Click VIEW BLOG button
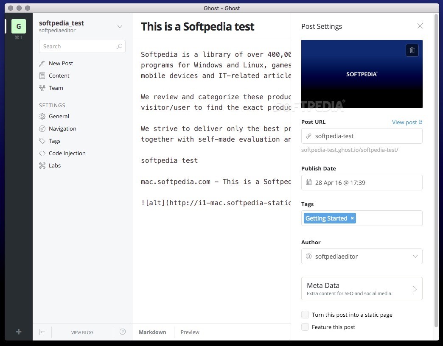The height and width of the screenshot is (346, 443). pos(82,332)
